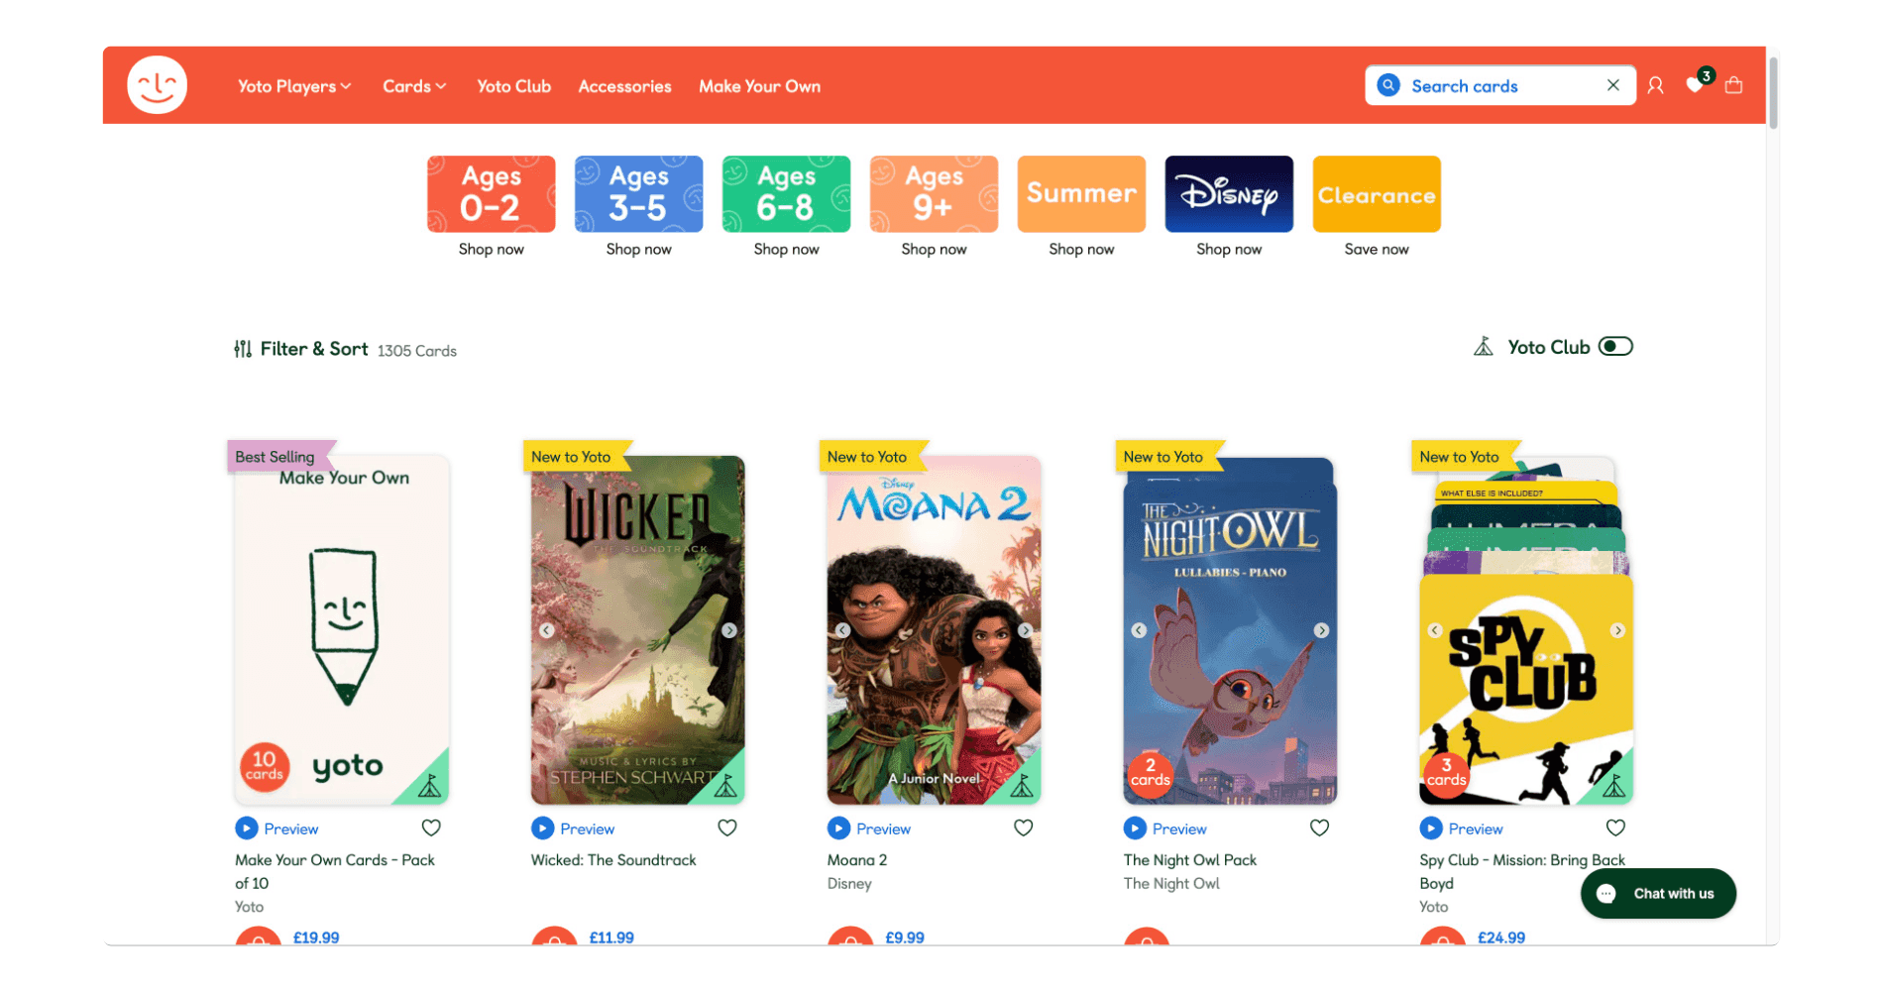1883x991 pixels.
Task: Play preview of Spy Club card
Action: (1461, 828)
